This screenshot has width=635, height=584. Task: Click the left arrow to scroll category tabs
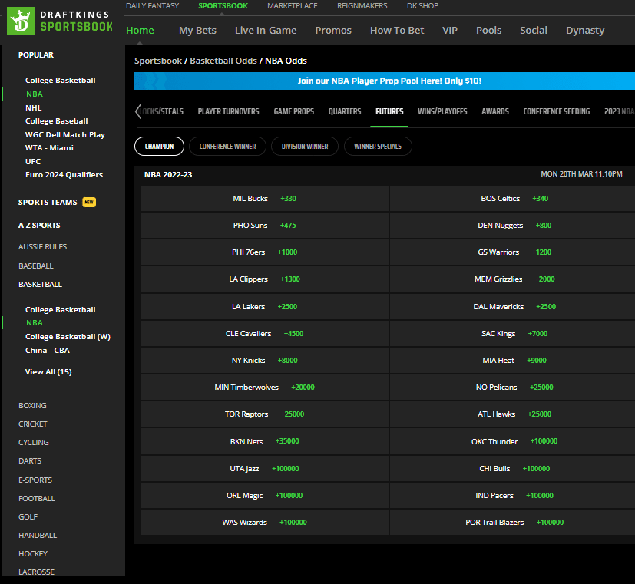[138, 111]
